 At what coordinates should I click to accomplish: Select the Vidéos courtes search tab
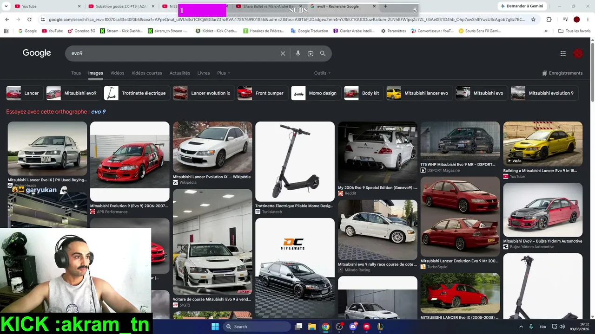(x=147, y=73)
